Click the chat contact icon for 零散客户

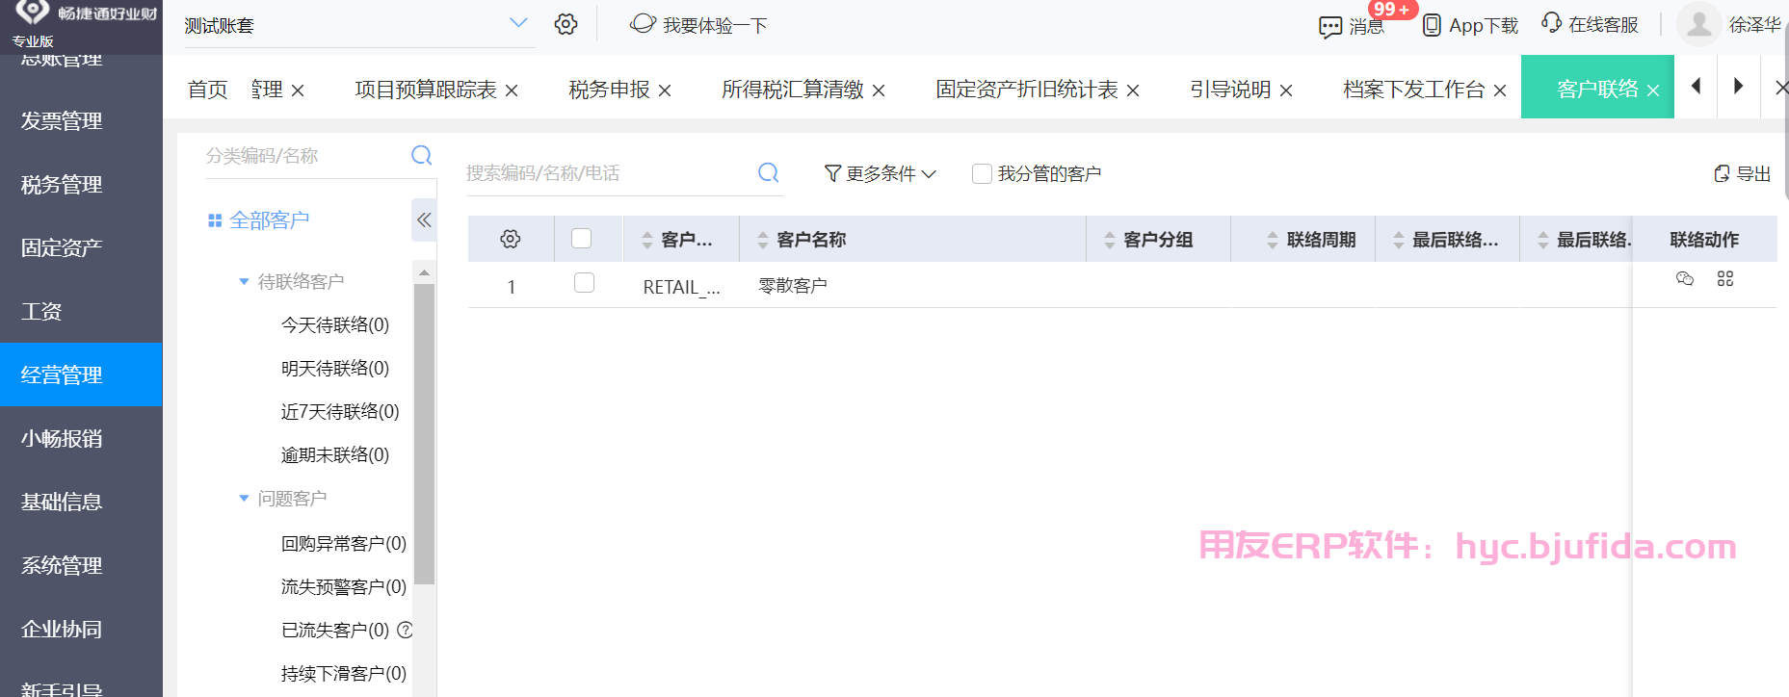(x=1685, y=278)
